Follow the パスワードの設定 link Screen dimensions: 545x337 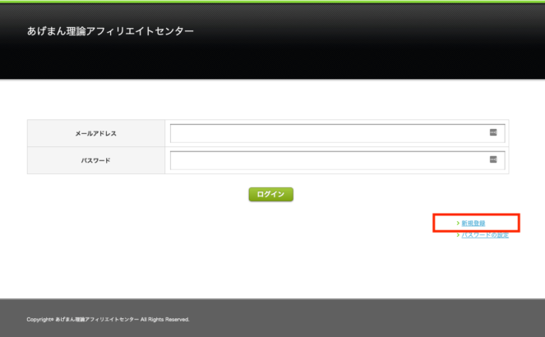[485, 235]
